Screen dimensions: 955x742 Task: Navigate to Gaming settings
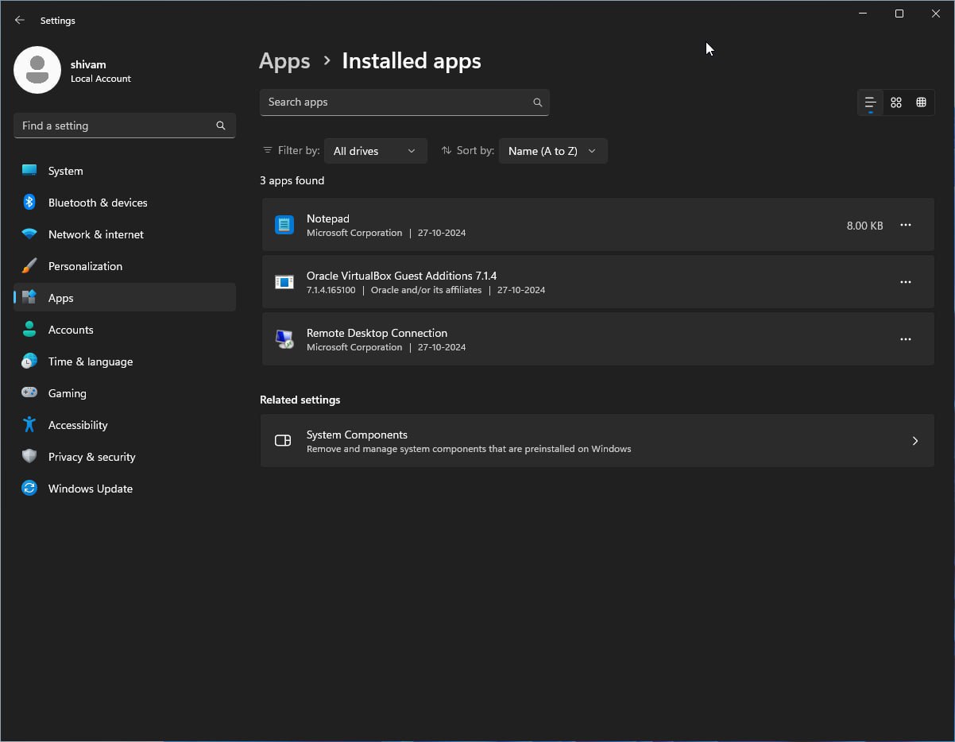coord(125,393)
